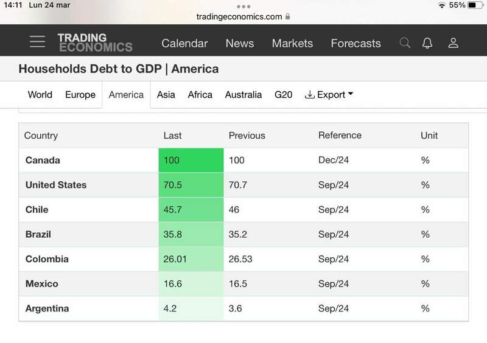Open the notifications bell
Screen dimensions: 487x343
(x=428, y=43)
